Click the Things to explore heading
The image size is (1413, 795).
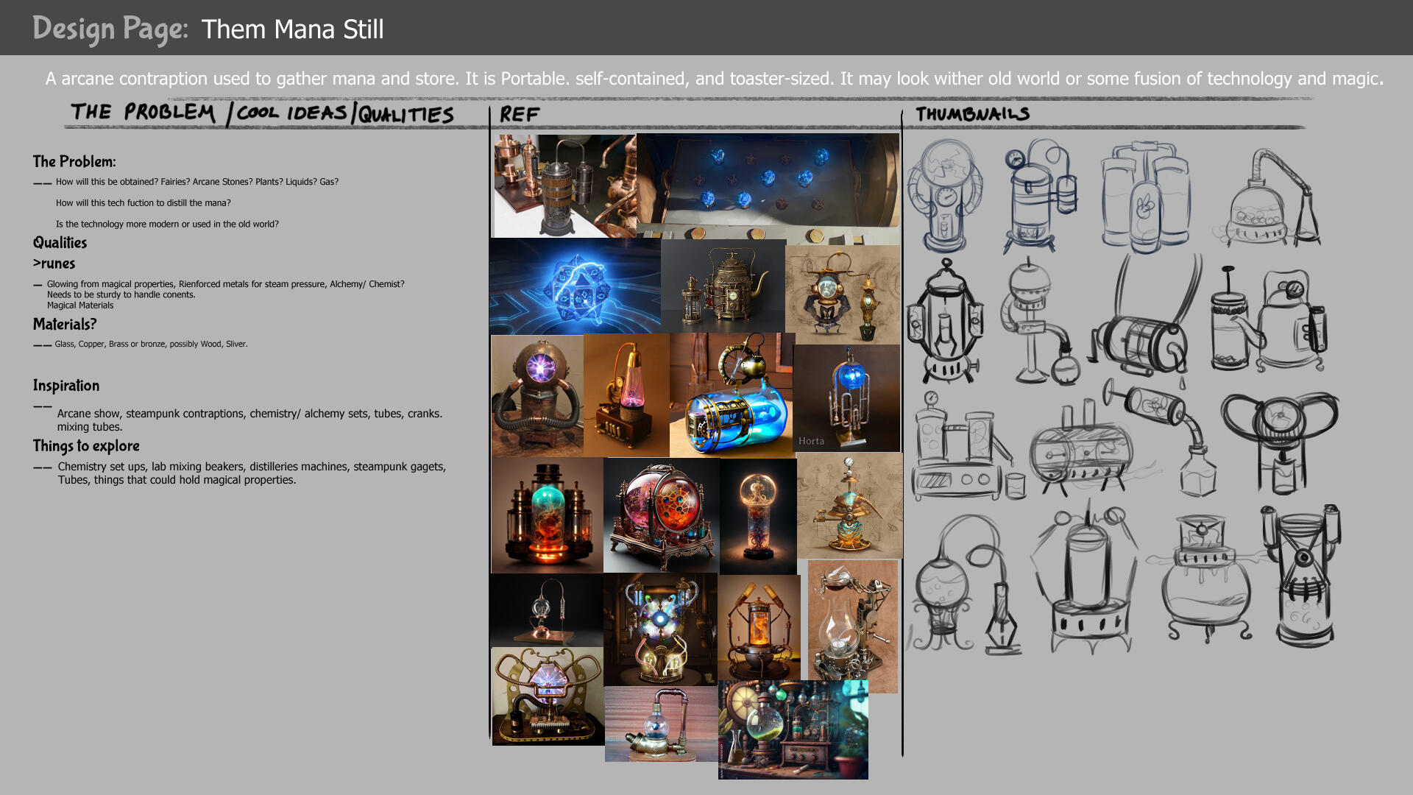click(x=86, y=446)
